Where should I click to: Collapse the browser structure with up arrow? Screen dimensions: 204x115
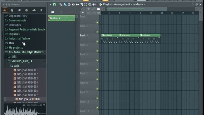tap(6, 4)
